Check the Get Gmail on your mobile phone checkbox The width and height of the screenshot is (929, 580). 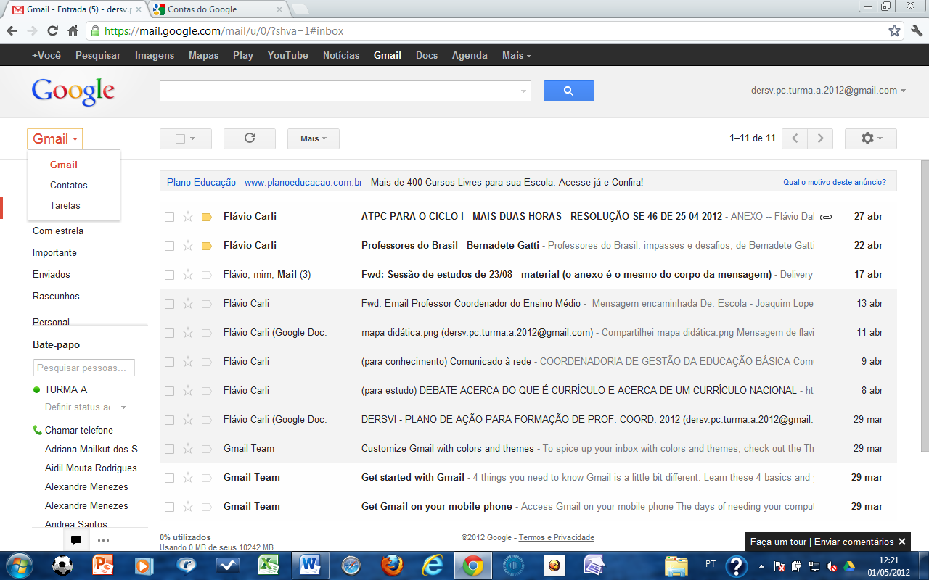coord(169,507)
